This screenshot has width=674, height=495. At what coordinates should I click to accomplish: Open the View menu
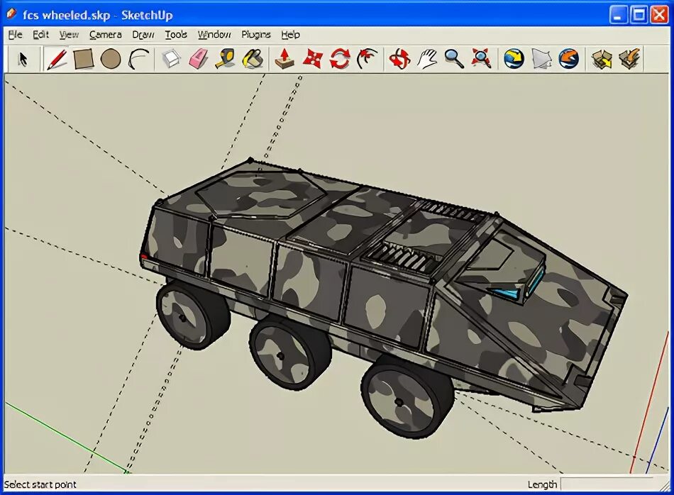(x=69, y=34)
